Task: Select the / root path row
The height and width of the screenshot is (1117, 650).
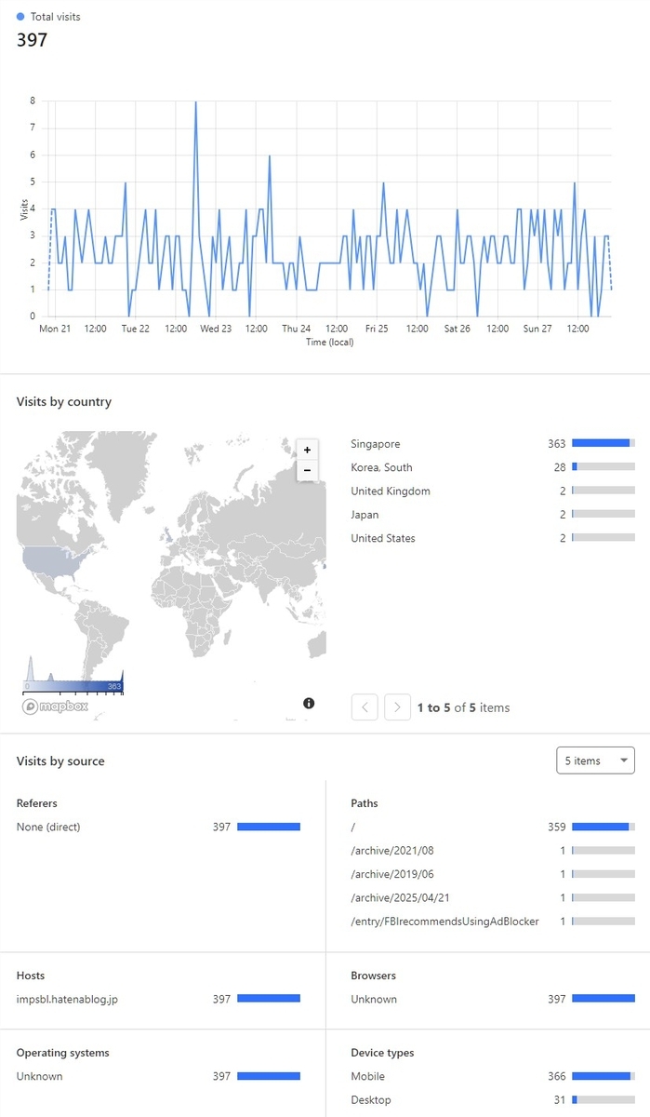Action: (x=493, y=827)
